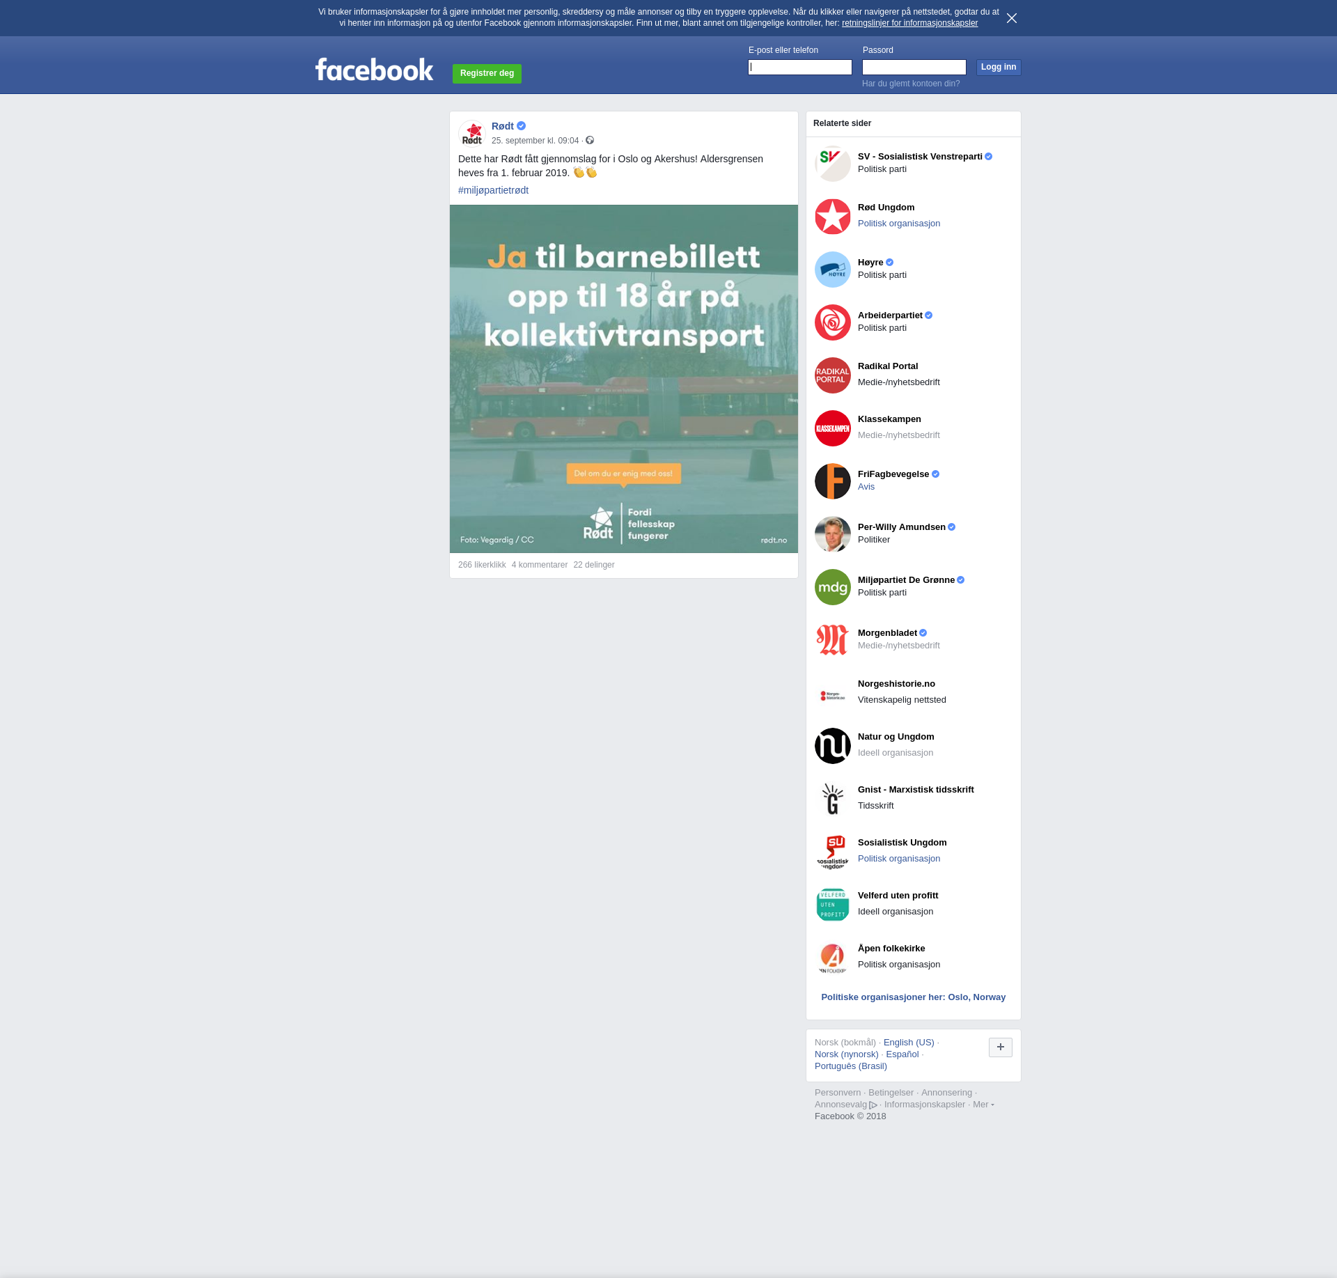Open the Annonsering footer link

(x=946, y=1093)
